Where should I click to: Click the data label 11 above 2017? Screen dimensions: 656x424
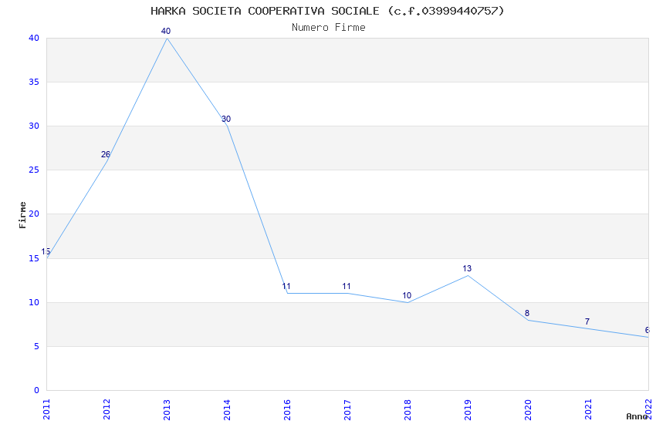(x=347, y=287)
